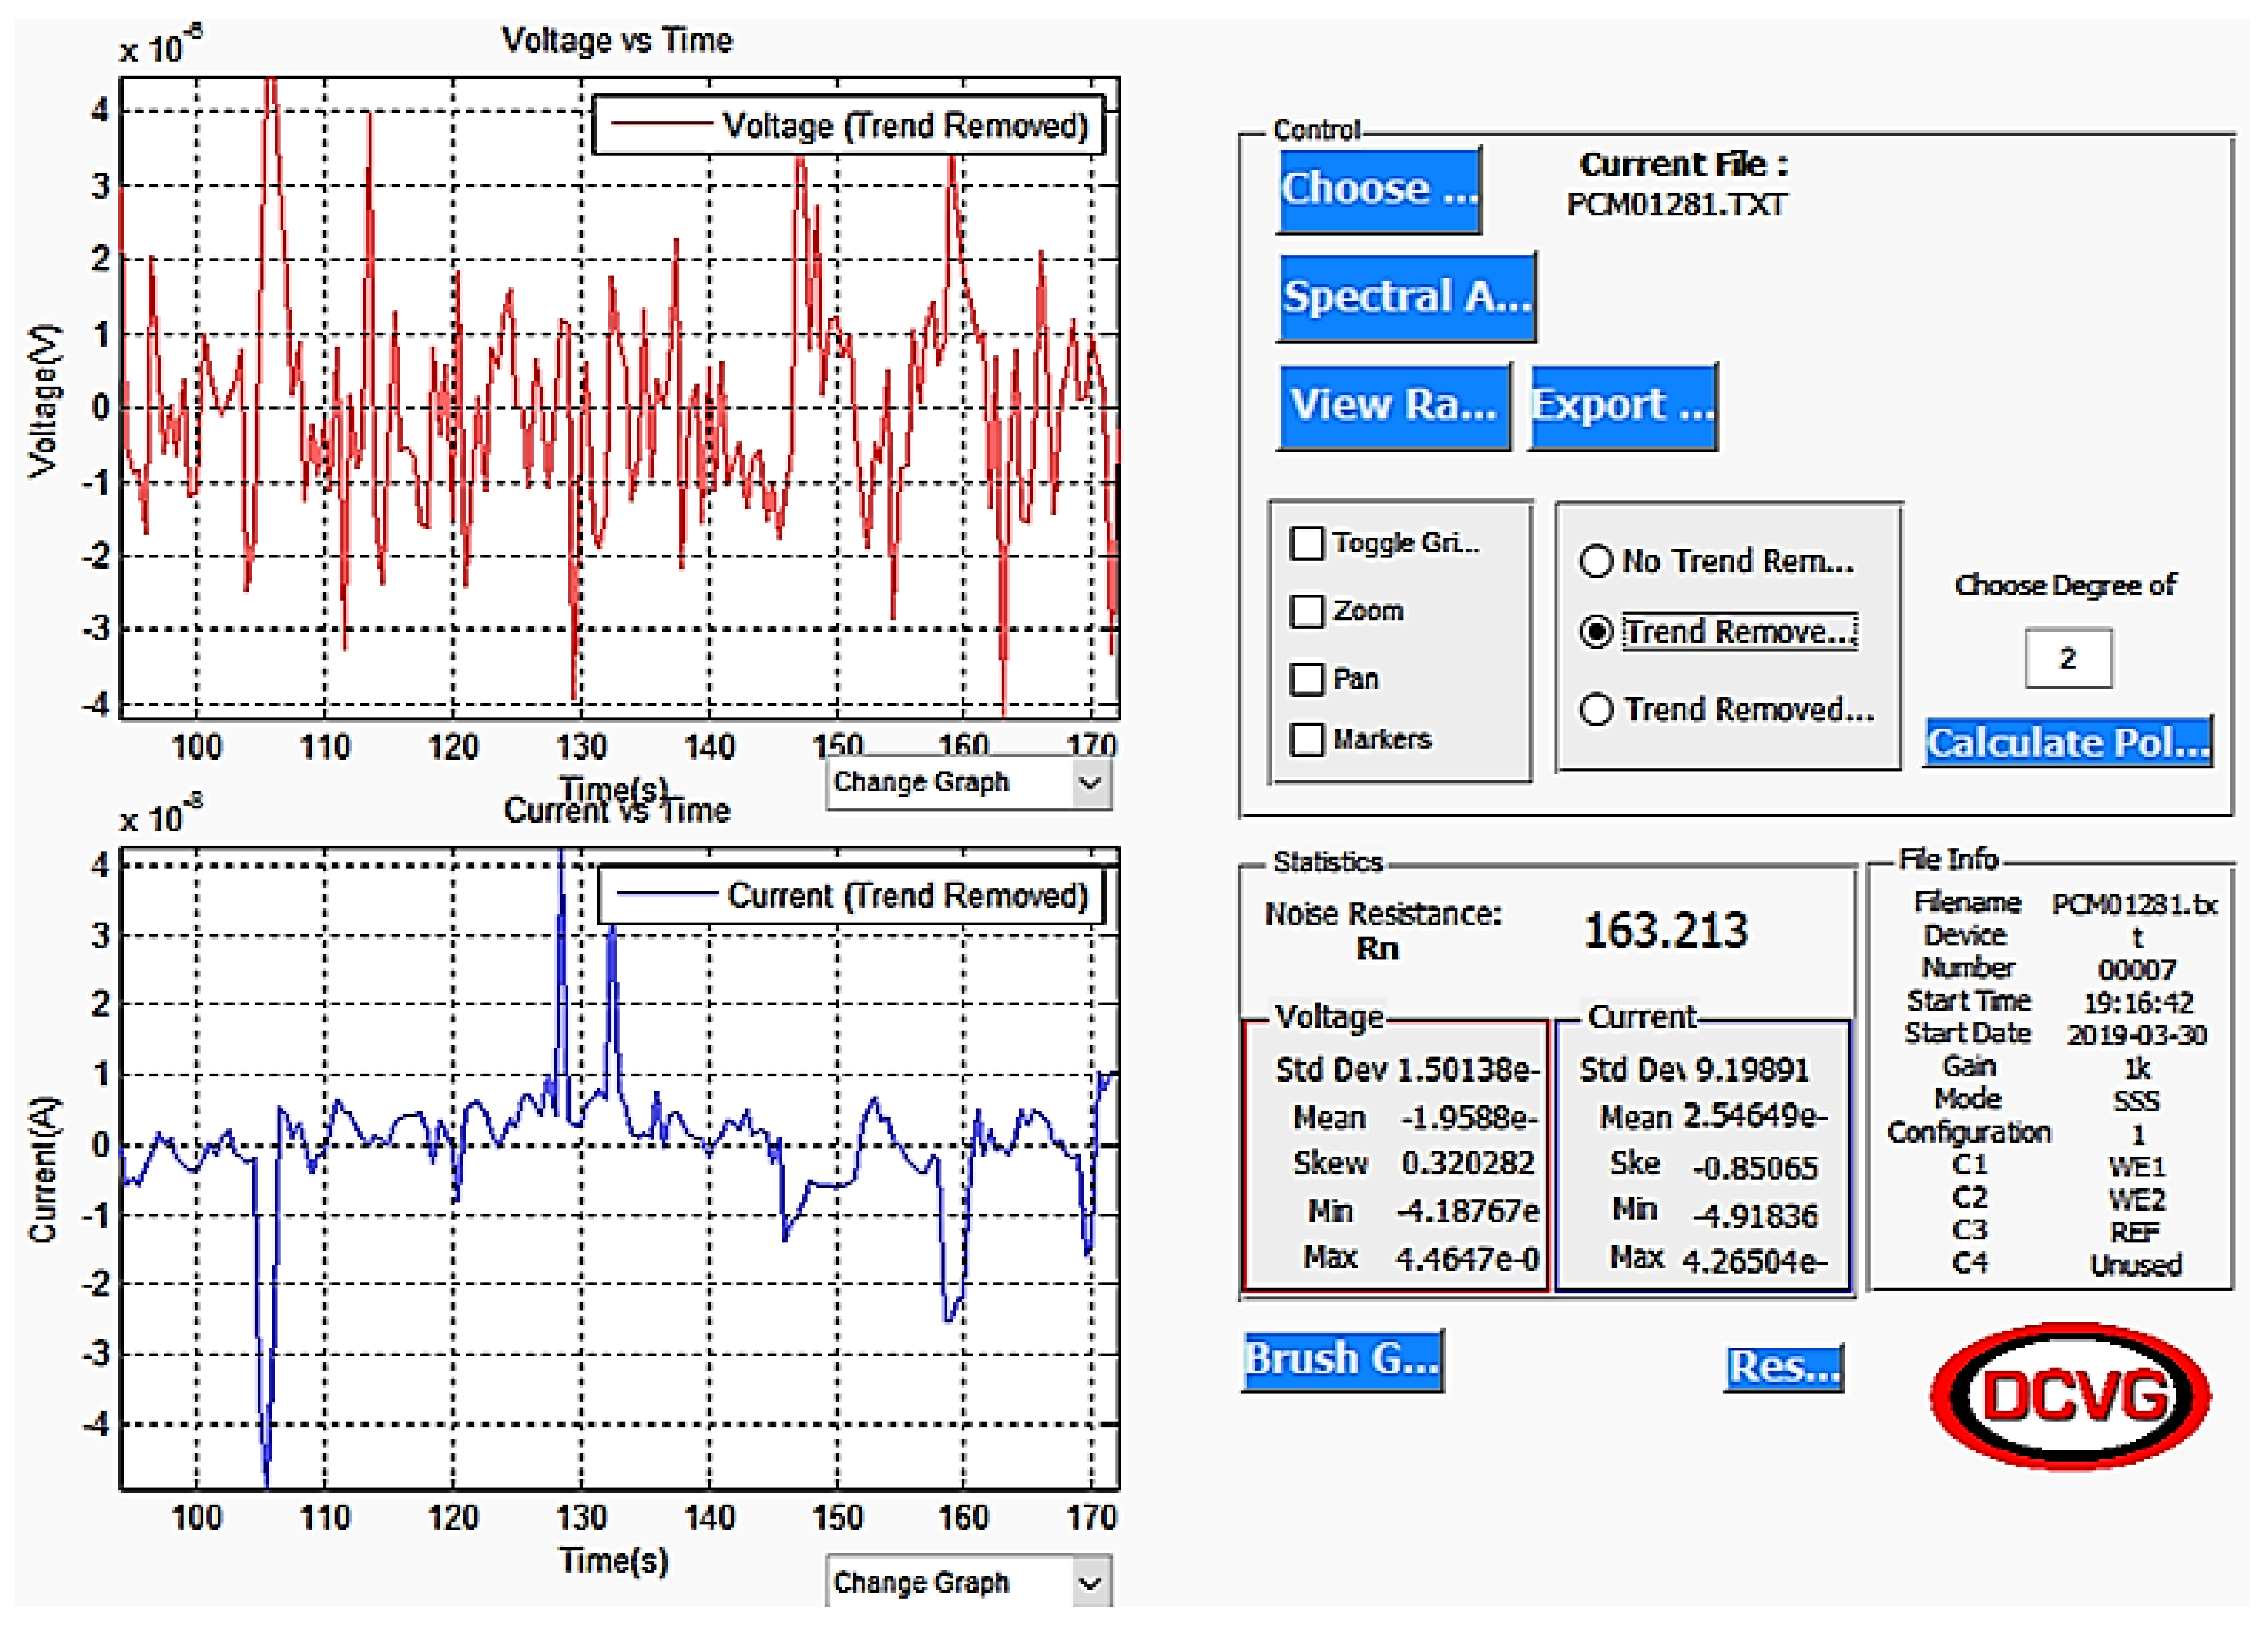The image size is (2268, 1626).
Task: Click the polynomial degree input field
Action: [2068, 658]
